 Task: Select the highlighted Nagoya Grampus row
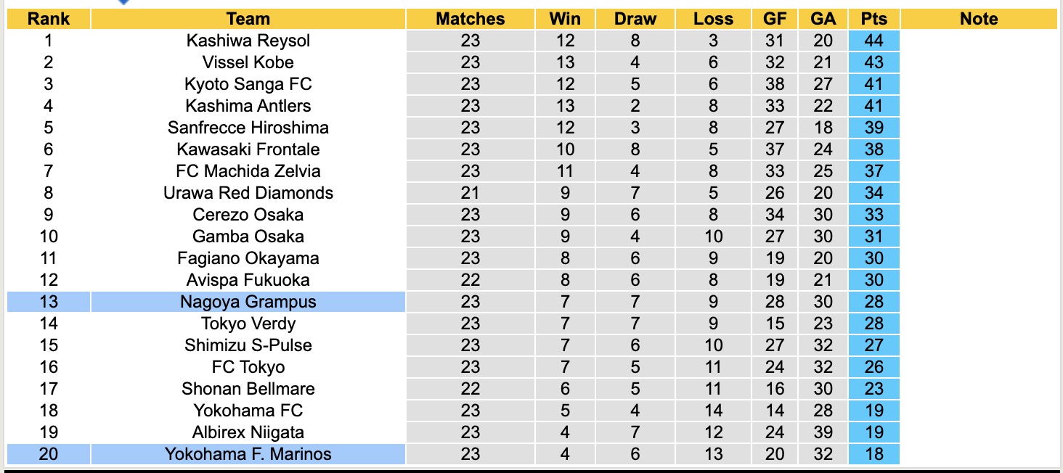pos(248,302)
